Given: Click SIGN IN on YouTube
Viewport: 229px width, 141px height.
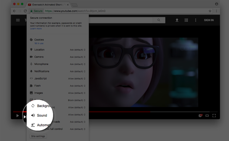Looking at the screenshot, I should click(209, 20).
